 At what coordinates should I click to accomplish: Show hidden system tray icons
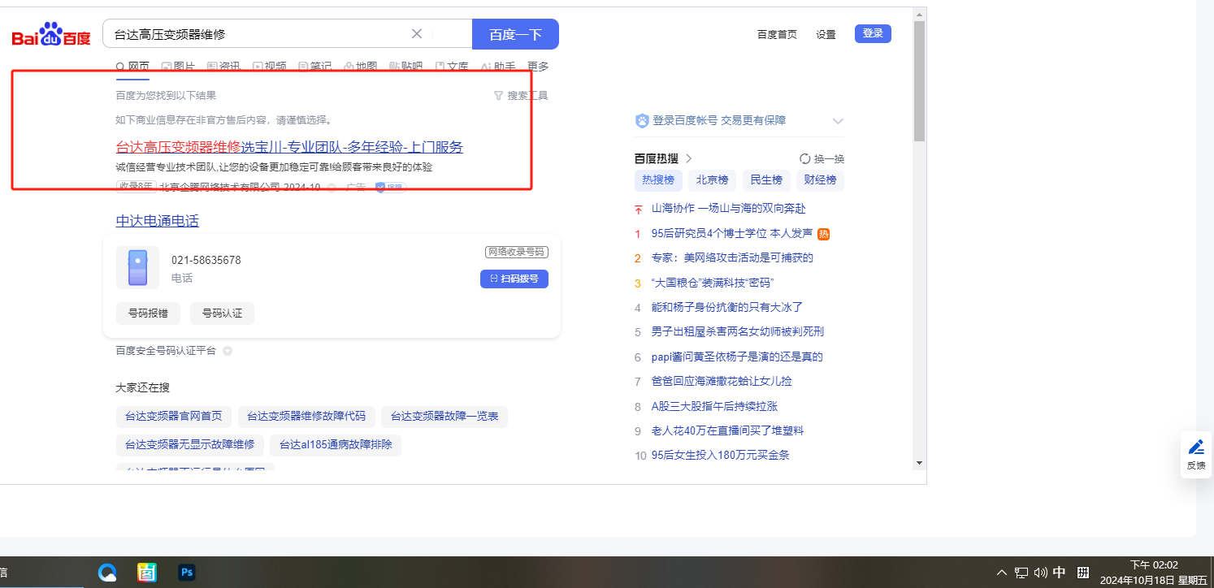[1003, 573]
